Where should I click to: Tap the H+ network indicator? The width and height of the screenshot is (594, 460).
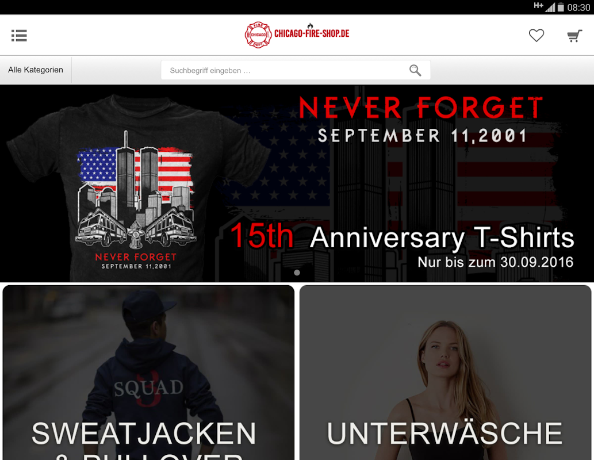(538, 5)
